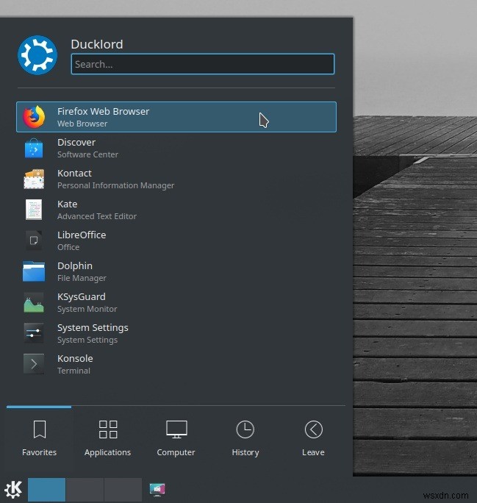This screenshot has height=503, width=477.
Task: Open the Discover software center icon
Action: click(x=34, y=149)
